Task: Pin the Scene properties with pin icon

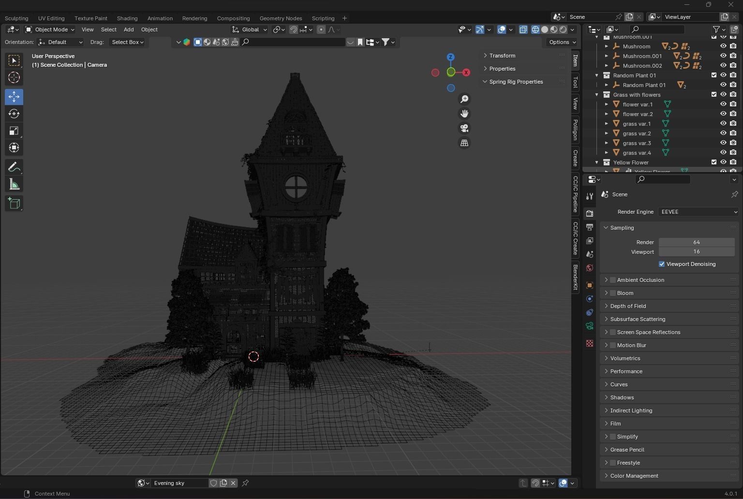Action: click(734, 194)
